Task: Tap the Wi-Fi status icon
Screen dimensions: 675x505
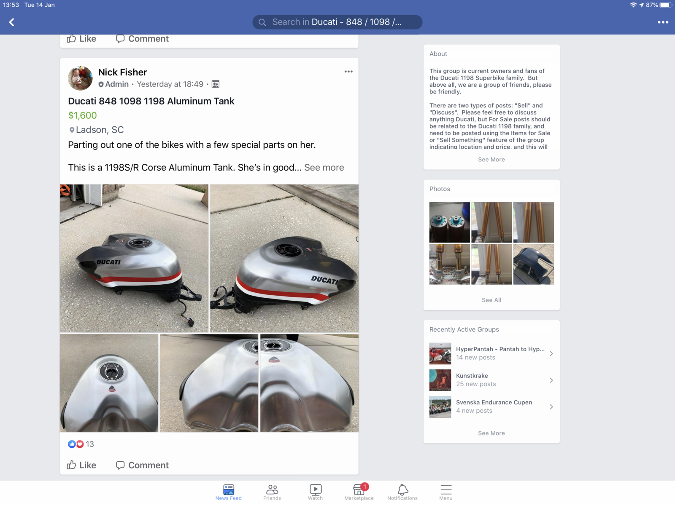Action: [633, 5]
